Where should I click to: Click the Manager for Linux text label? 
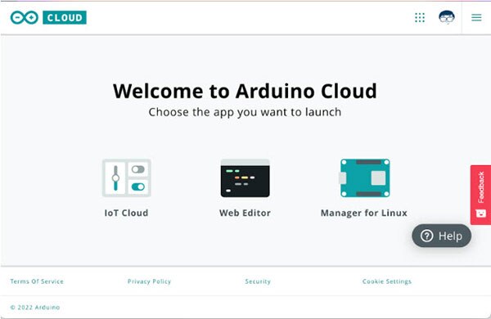click(364, 213)
